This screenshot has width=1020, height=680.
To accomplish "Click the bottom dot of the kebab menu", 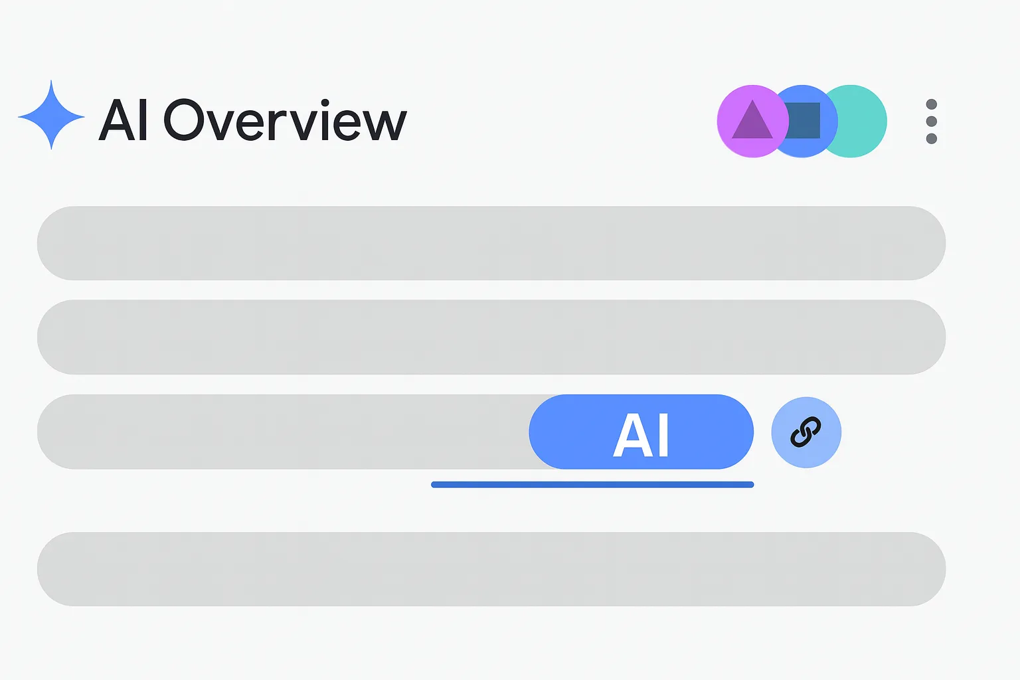I will pyautogui.click(x=931, y=139).
